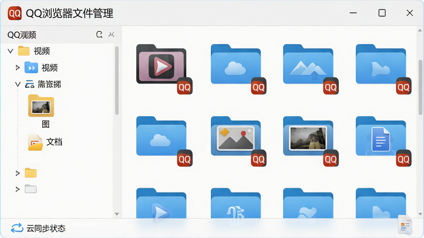
Task: Select the unnamed yellow folder in tree
Action: point(31,173)
